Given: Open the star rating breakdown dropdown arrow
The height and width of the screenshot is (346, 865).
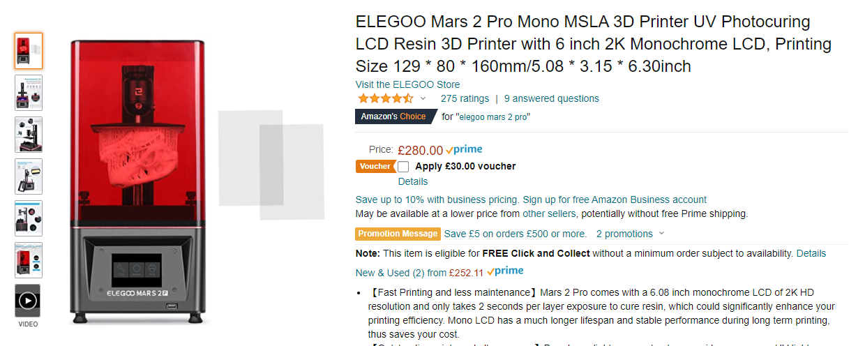Looking at the screenshot, I should pos(423,98).
